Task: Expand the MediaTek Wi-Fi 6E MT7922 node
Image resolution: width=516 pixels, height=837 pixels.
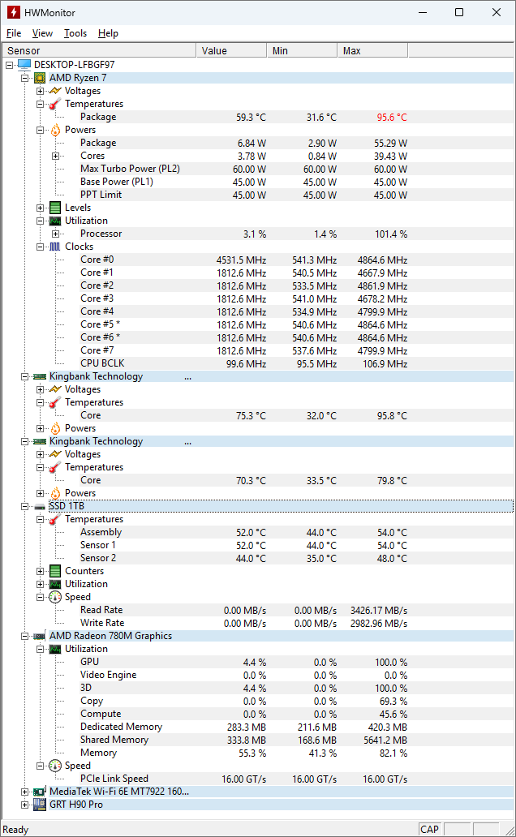Action: pos(24,792)
